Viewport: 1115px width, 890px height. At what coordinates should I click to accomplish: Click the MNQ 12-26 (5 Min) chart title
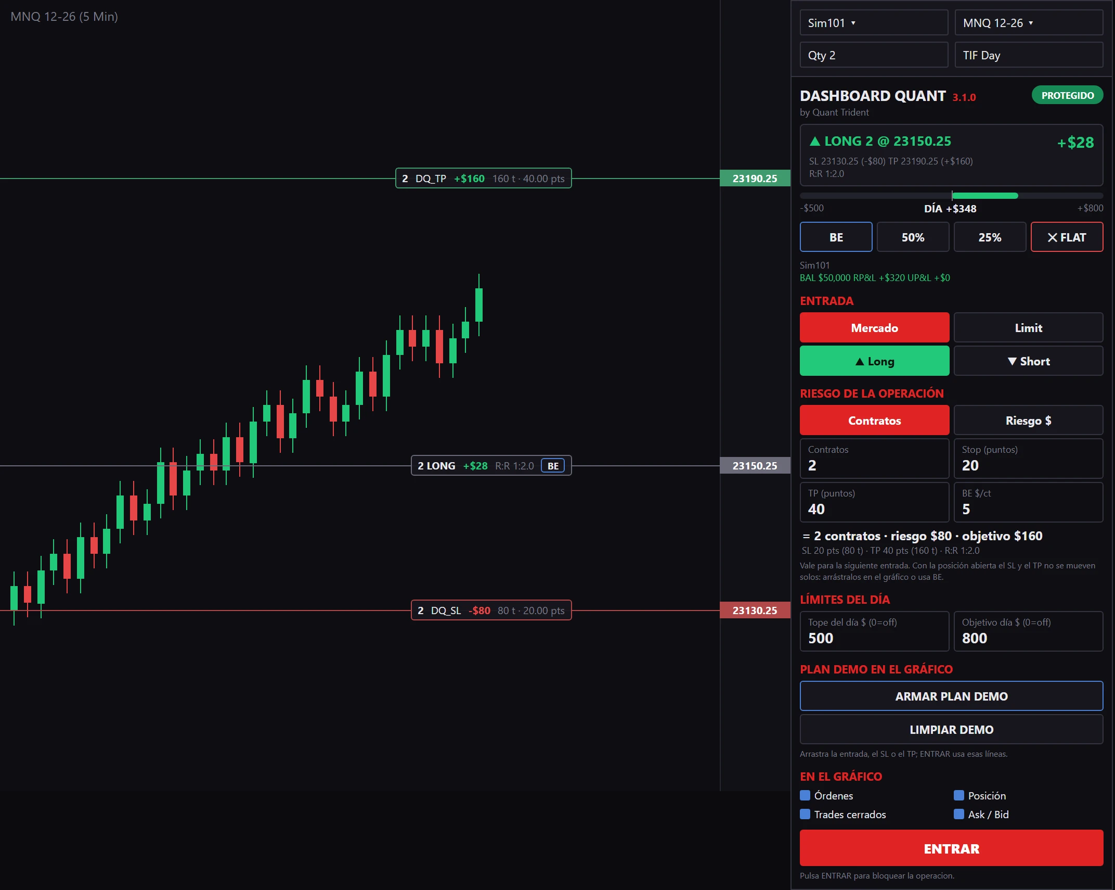pos(64,17)
